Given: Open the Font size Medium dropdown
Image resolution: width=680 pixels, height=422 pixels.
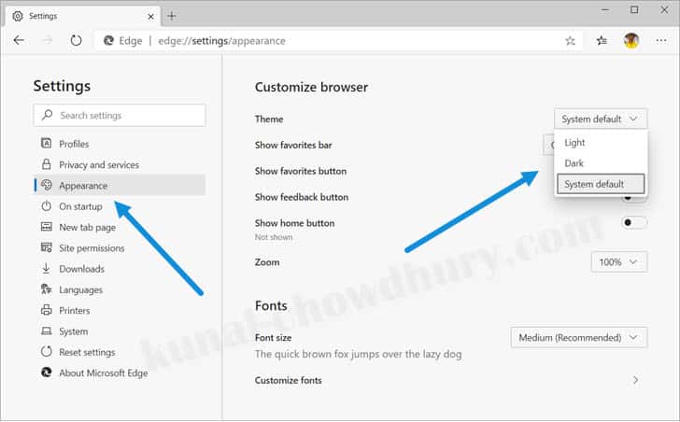Looking at the screenshot, I should pos(579,338).
